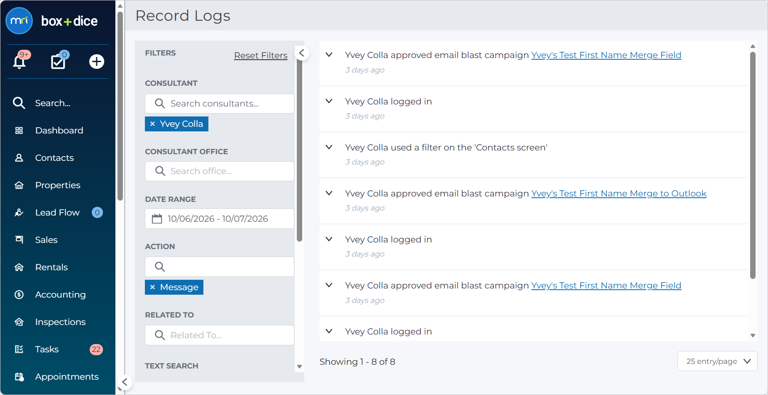Click the Tasks list icon
The height and width of the screenshot is (395, 768).
pyautogui.click(x=19, y=349)
